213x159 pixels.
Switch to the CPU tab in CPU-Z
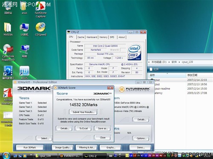point(71,37)
